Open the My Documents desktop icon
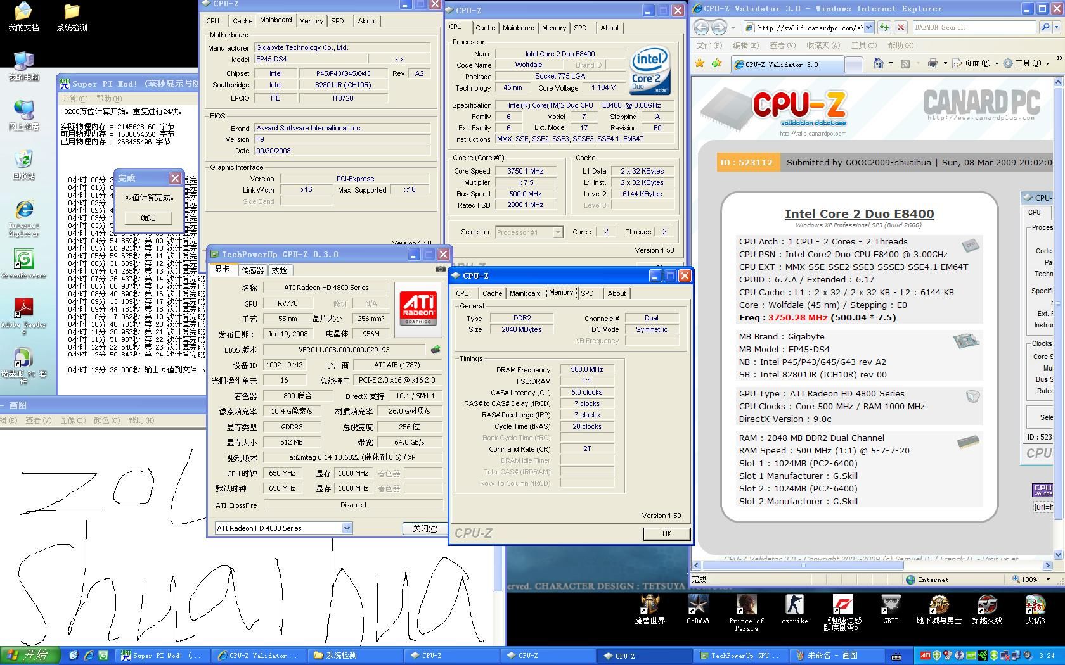The height and width of the screenshot is (665, 1065). coord(23,17)
